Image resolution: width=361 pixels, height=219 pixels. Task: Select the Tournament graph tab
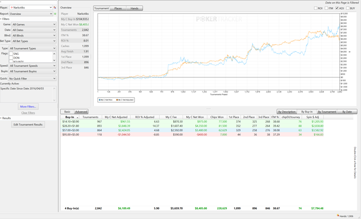click(x=102, y=8)
